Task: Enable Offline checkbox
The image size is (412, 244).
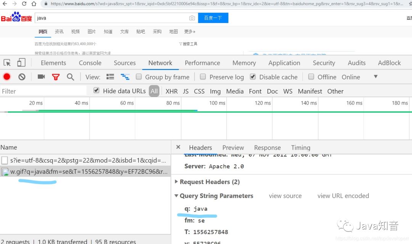Action: click(311, 76)
